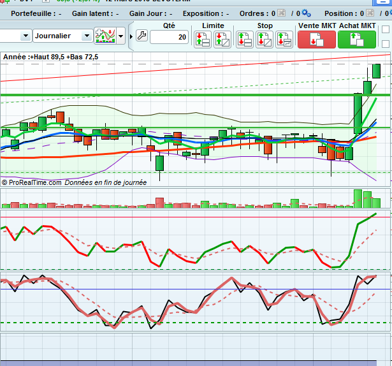Open the Journalier timeframe dropdown
392x366 pixels.
click(61, 36)
